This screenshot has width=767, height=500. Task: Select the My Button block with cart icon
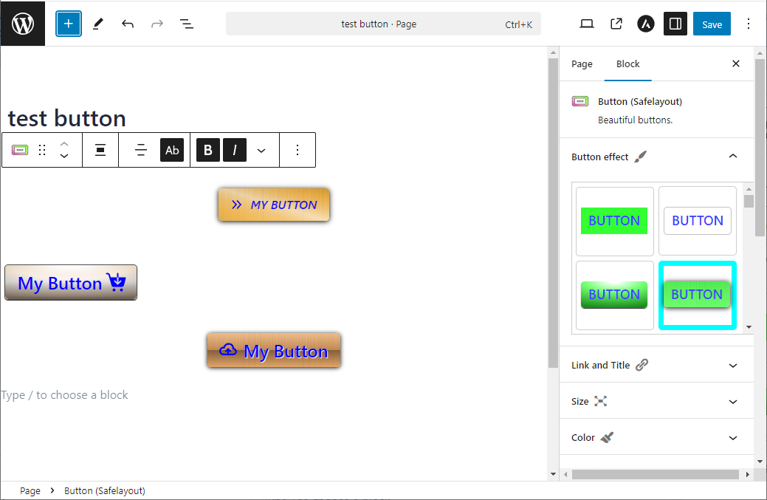coord(71,283)
